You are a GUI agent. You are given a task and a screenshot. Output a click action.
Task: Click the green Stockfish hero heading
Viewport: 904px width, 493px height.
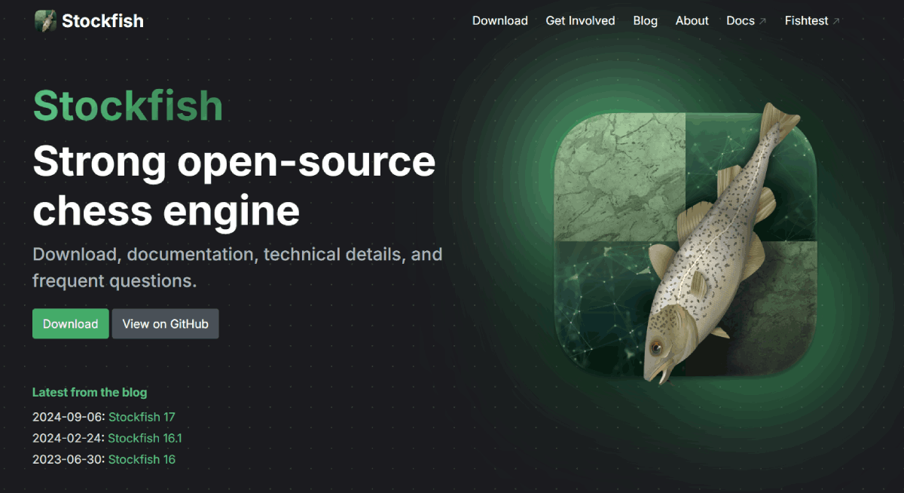point(127,106)
